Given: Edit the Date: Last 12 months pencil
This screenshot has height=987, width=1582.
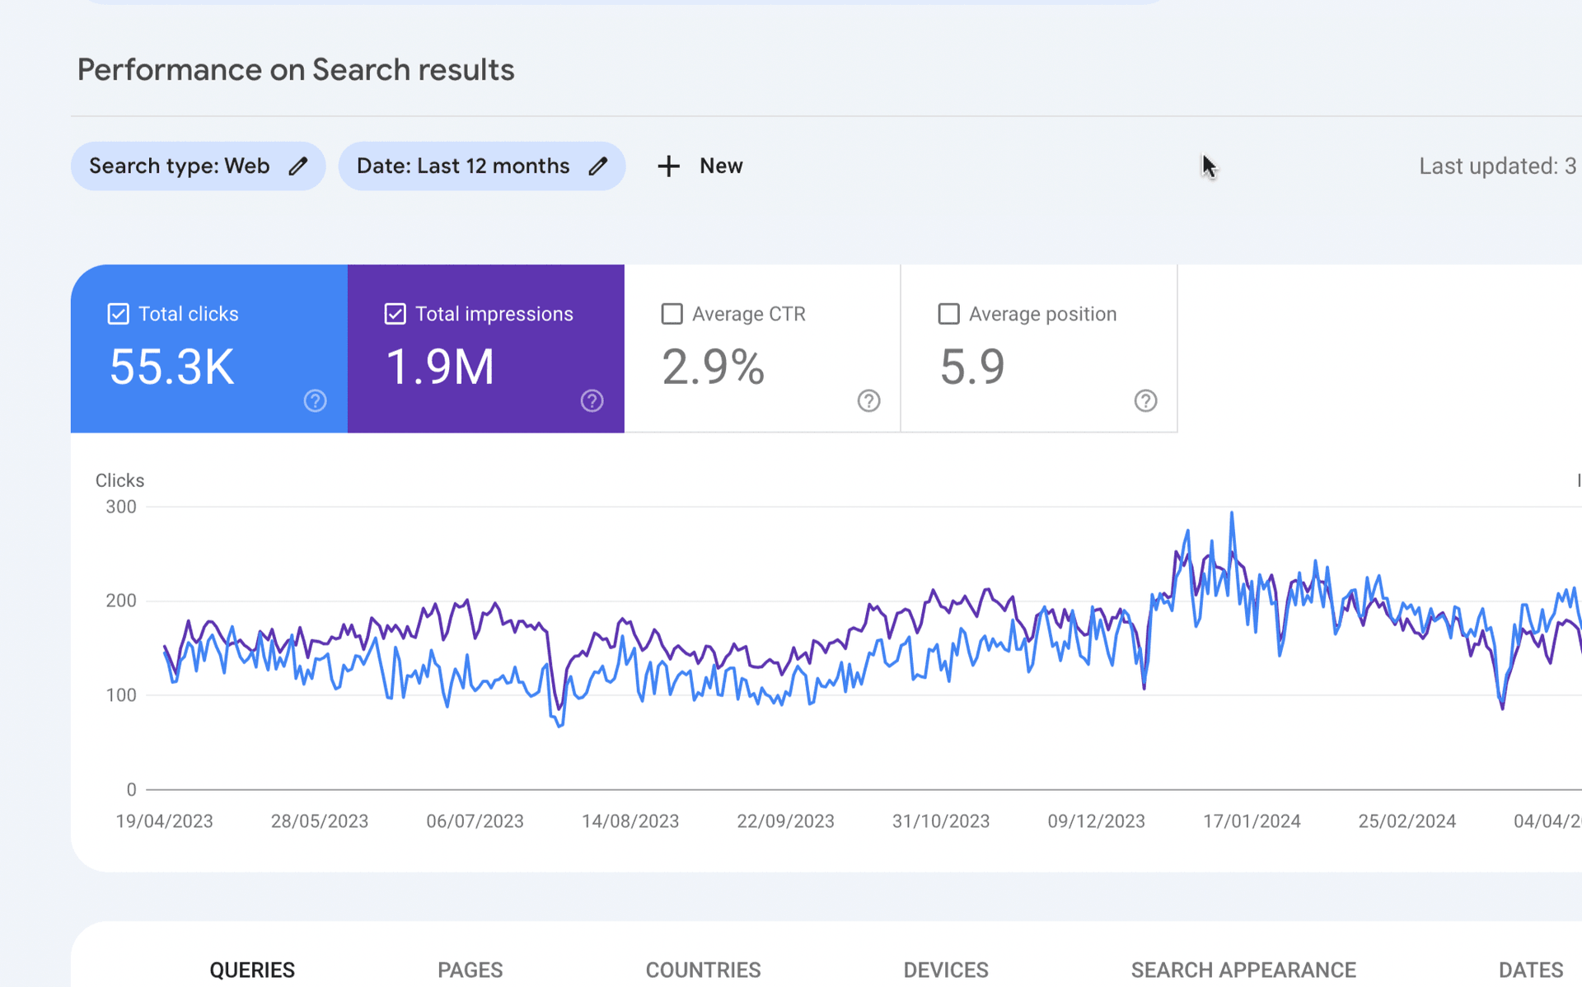Looking at the screenshot, I should coord(598,166).
